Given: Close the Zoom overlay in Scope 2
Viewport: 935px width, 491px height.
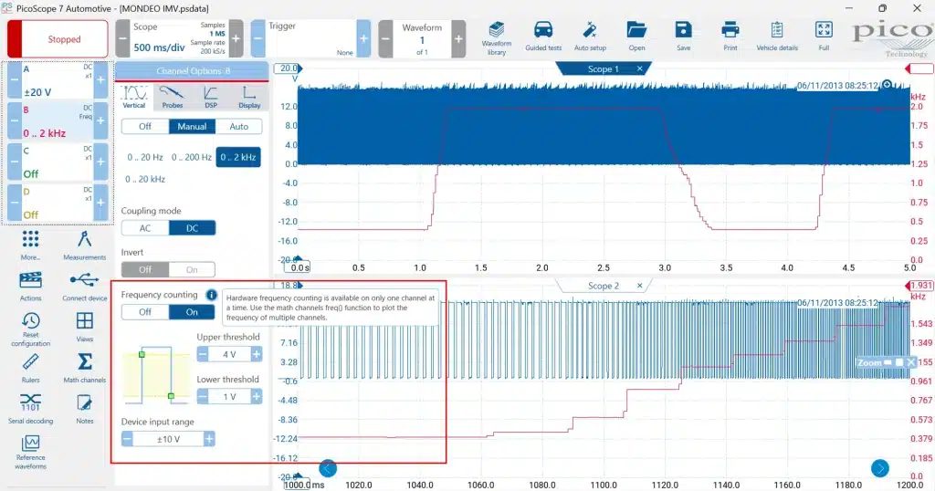Looking at the screenshot, I should tap(910, 362).
